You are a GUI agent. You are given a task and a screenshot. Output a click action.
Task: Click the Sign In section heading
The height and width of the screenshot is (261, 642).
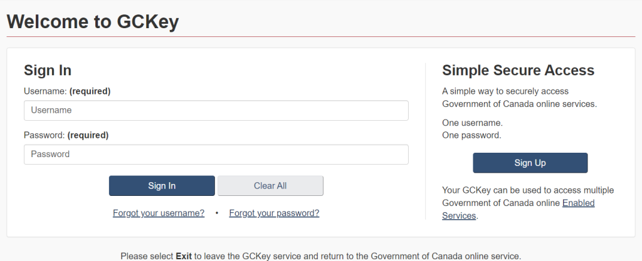[x=48, y=70]
